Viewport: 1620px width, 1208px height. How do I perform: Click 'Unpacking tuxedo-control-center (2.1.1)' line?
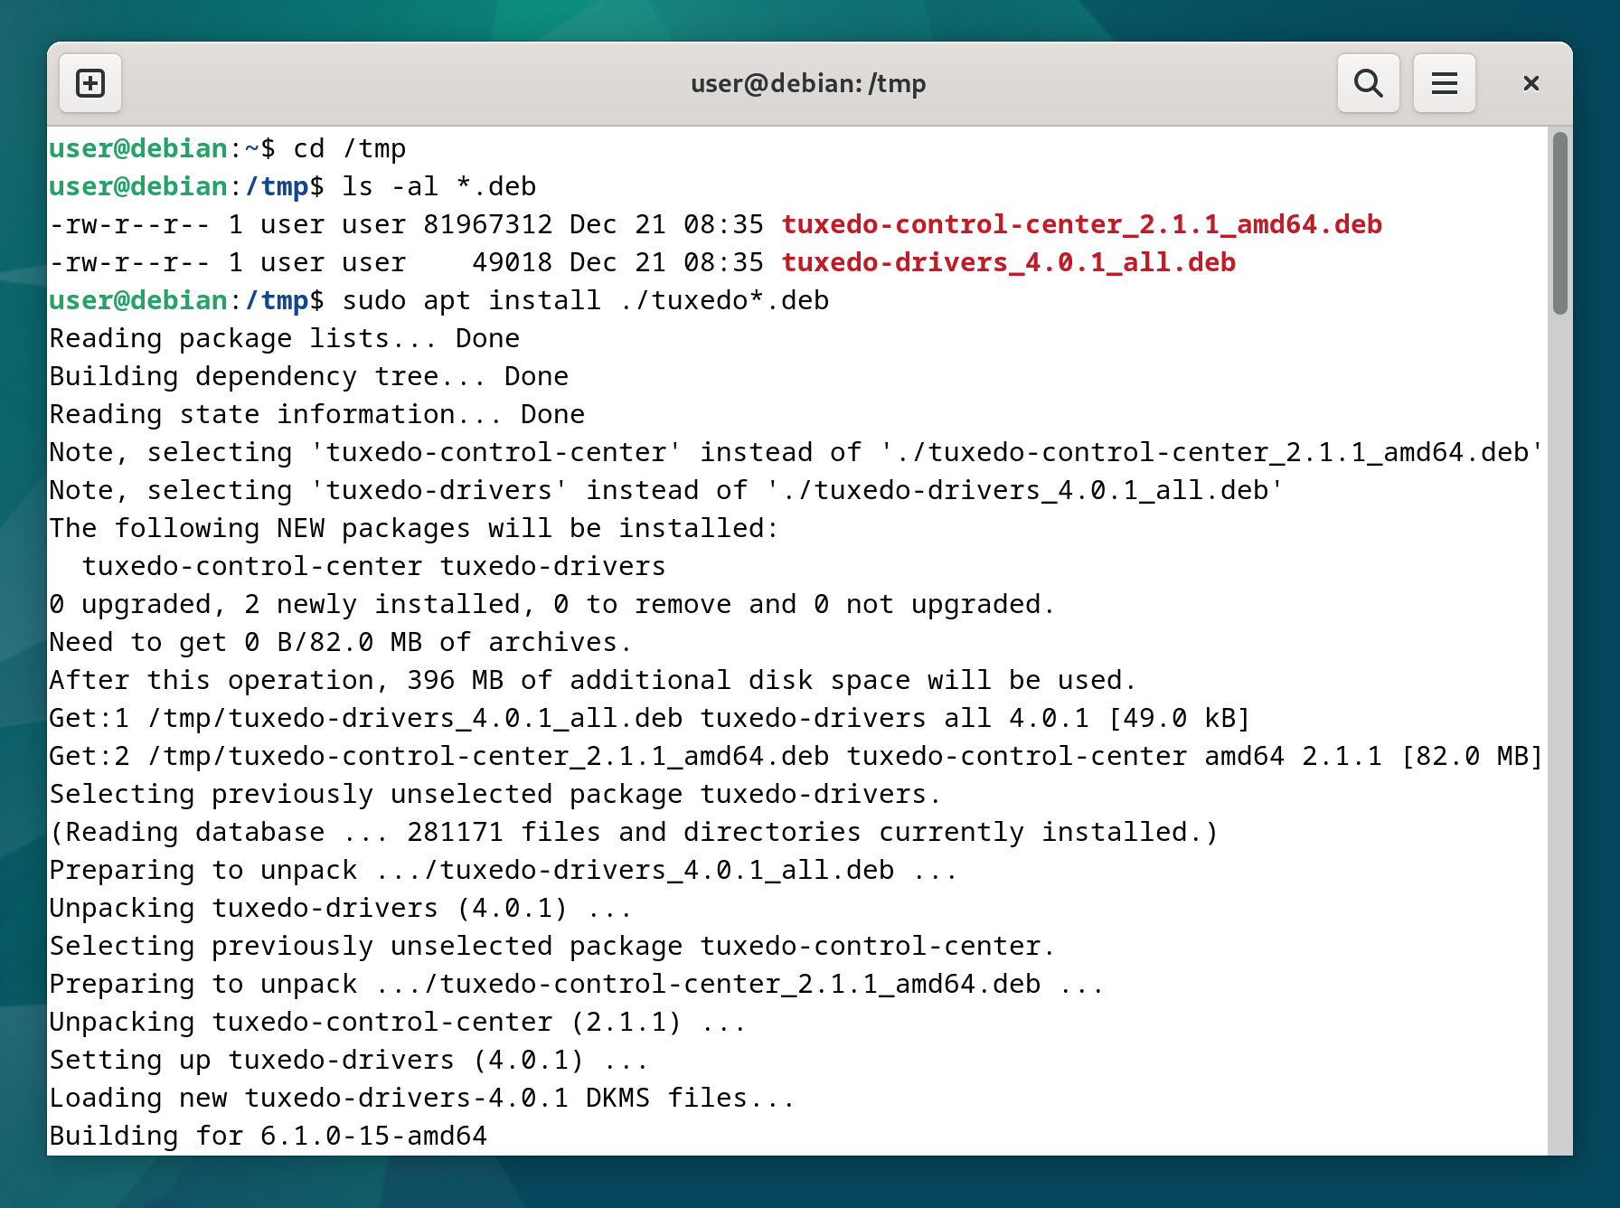tap(398, 1022)
